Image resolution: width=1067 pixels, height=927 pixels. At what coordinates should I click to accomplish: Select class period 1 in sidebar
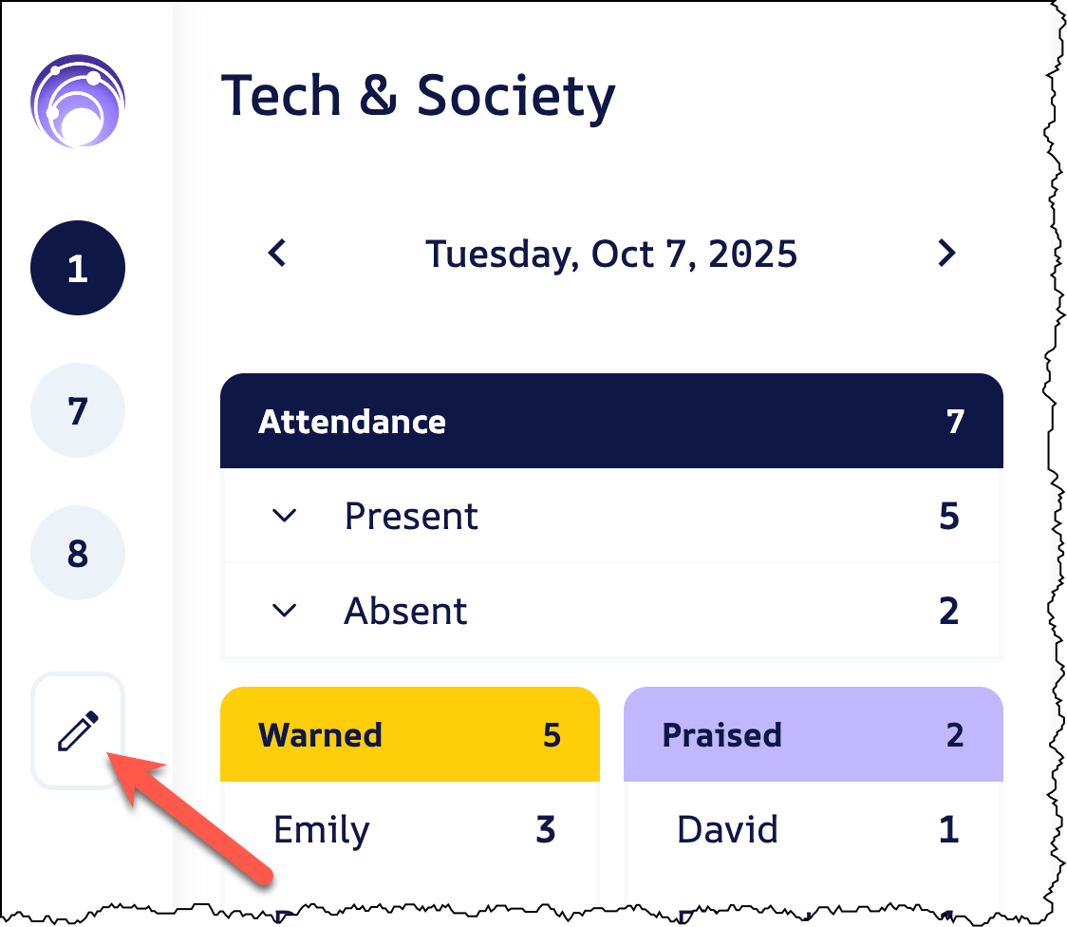coord(78,269)
